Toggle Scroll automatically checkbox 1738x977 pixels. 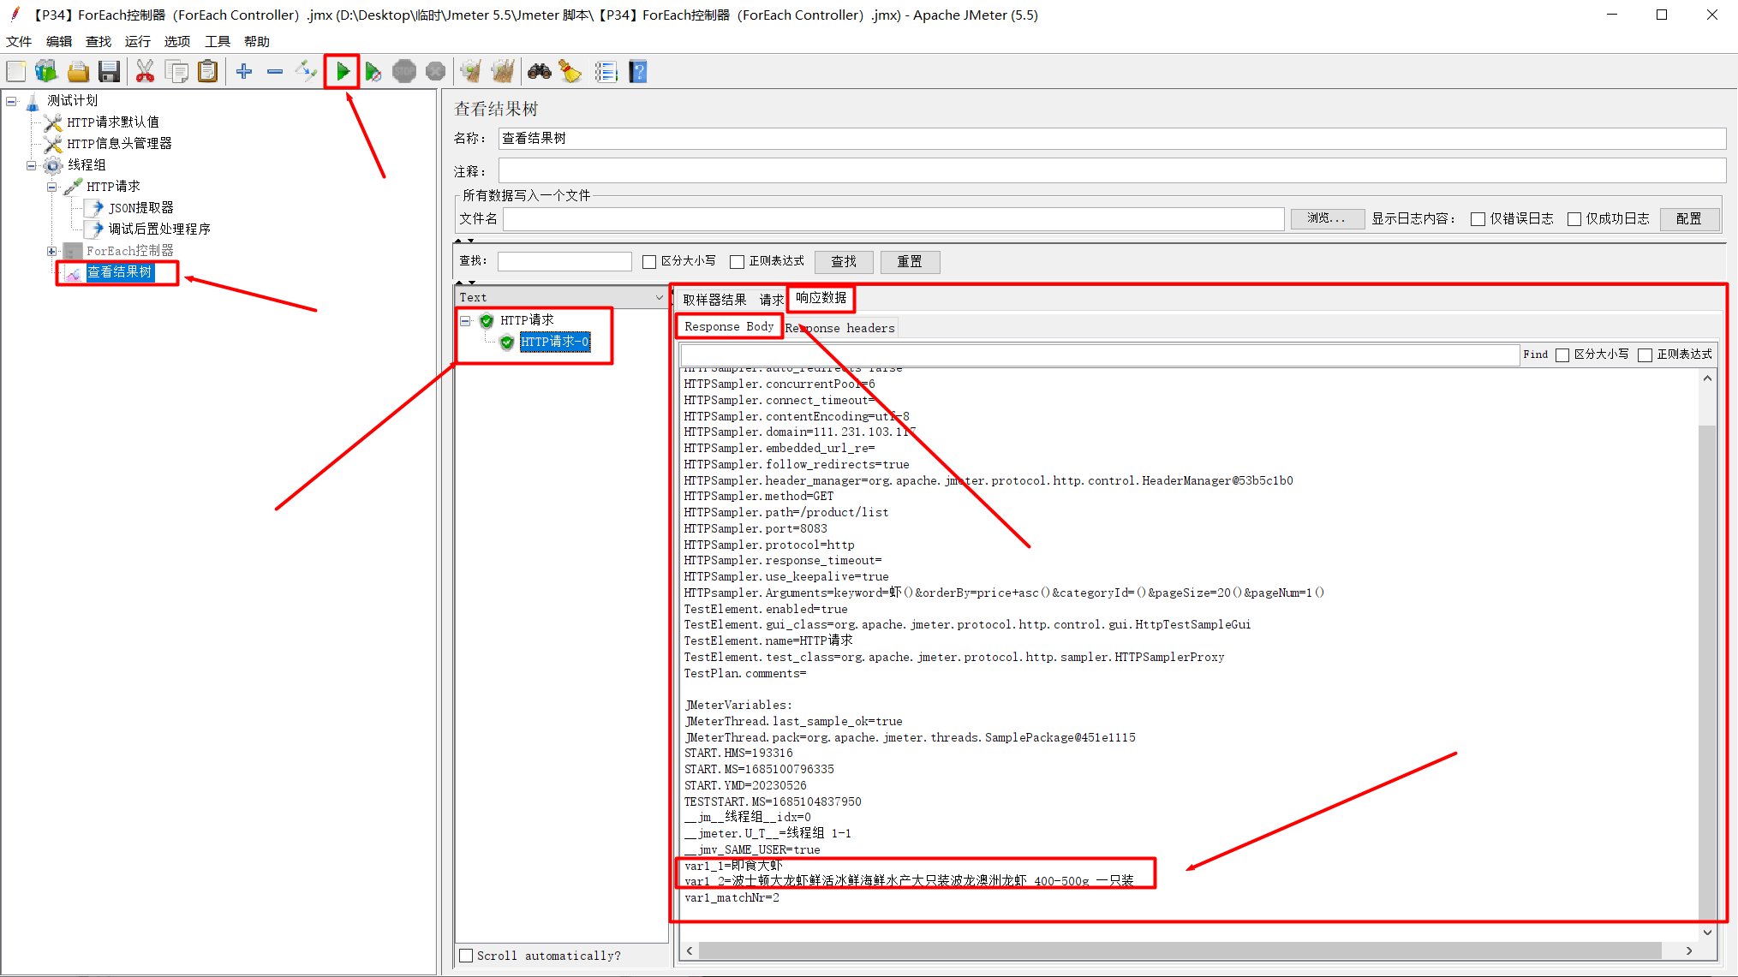466,956
